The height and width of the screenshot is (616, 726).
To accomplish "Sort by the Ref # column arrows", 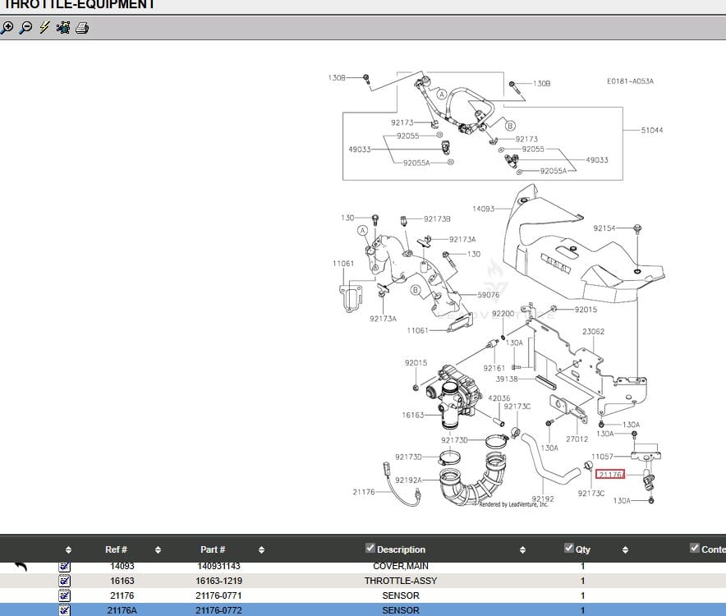I will point(158,549).
